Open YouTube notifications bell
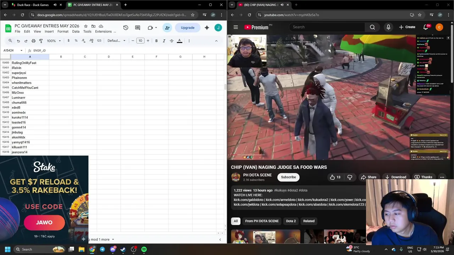Screen dimensions: 454x255 426,27
